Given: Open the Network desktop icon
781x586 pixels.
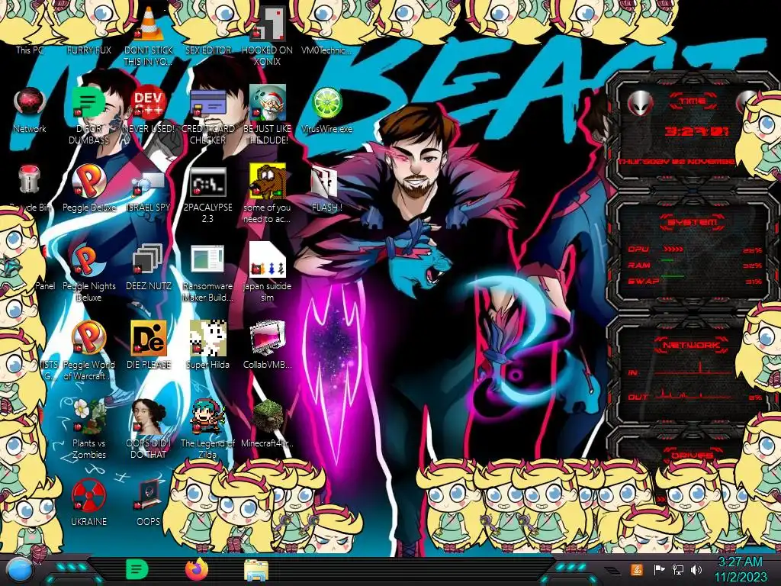Looking at the screenshot, I should click(x=30, y=103).
